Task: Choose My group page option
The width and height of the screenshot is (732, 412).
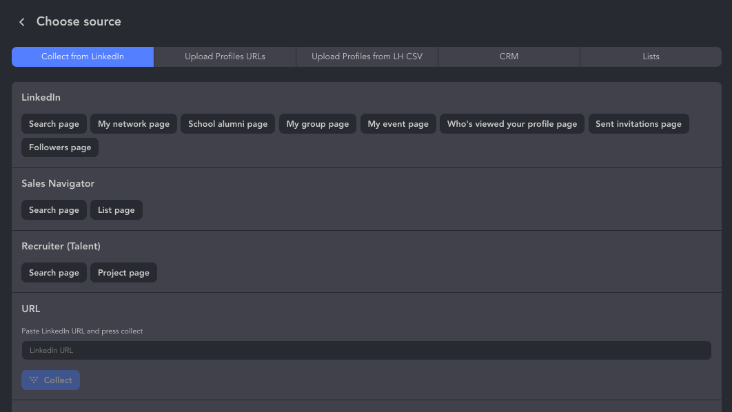Action: tap(318, 124)
